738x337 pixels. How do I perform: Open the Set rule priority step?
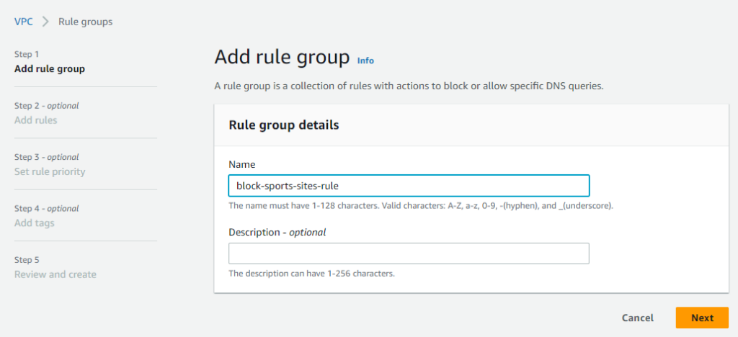pos(50,171)
